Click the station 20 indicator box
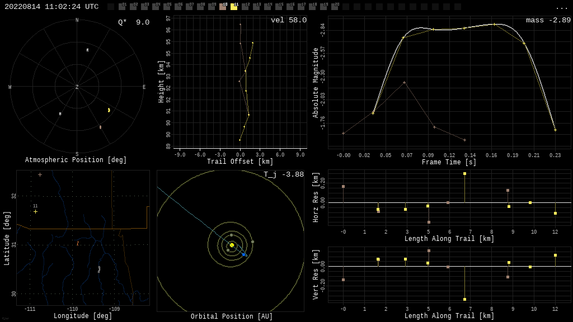The height and width of the screenshot is (322, 573). click(335, 7)
